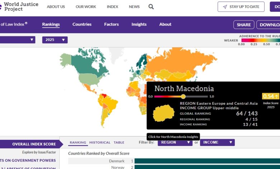The width and height of the screenshot is (280, 169).
Task: Switch to the TABLE view tab
Action: point(119,142)
